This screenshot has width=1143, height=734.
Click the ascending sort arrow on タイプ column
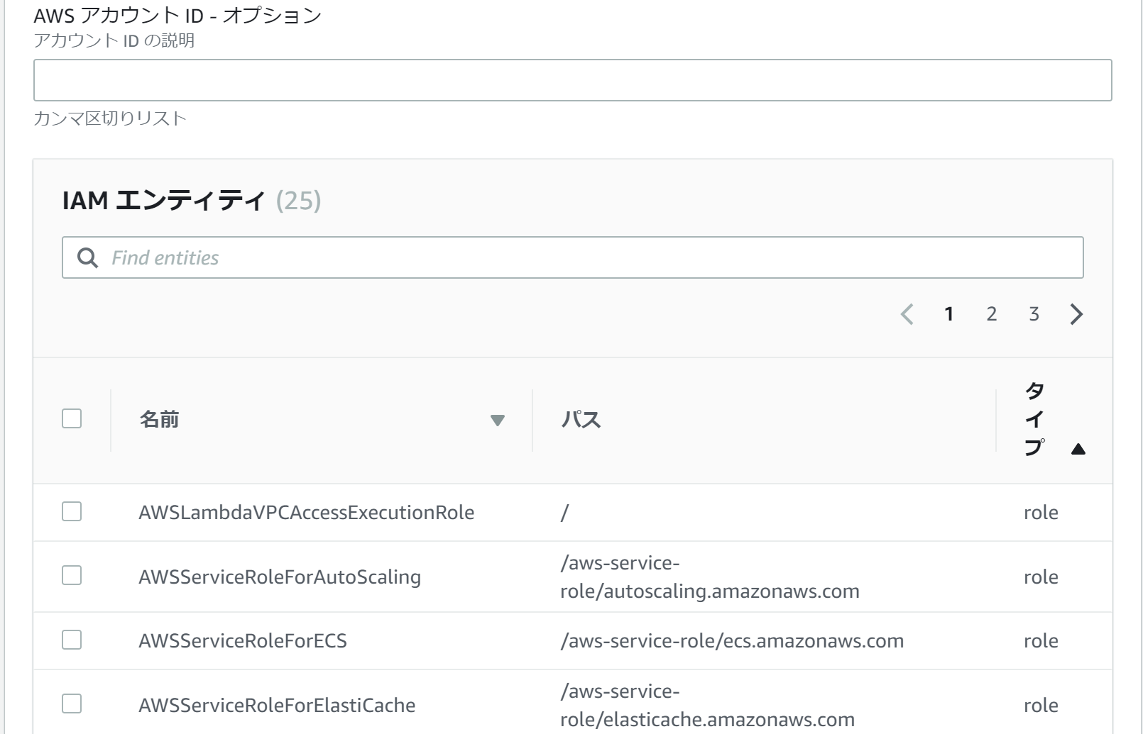[1077, 448]
